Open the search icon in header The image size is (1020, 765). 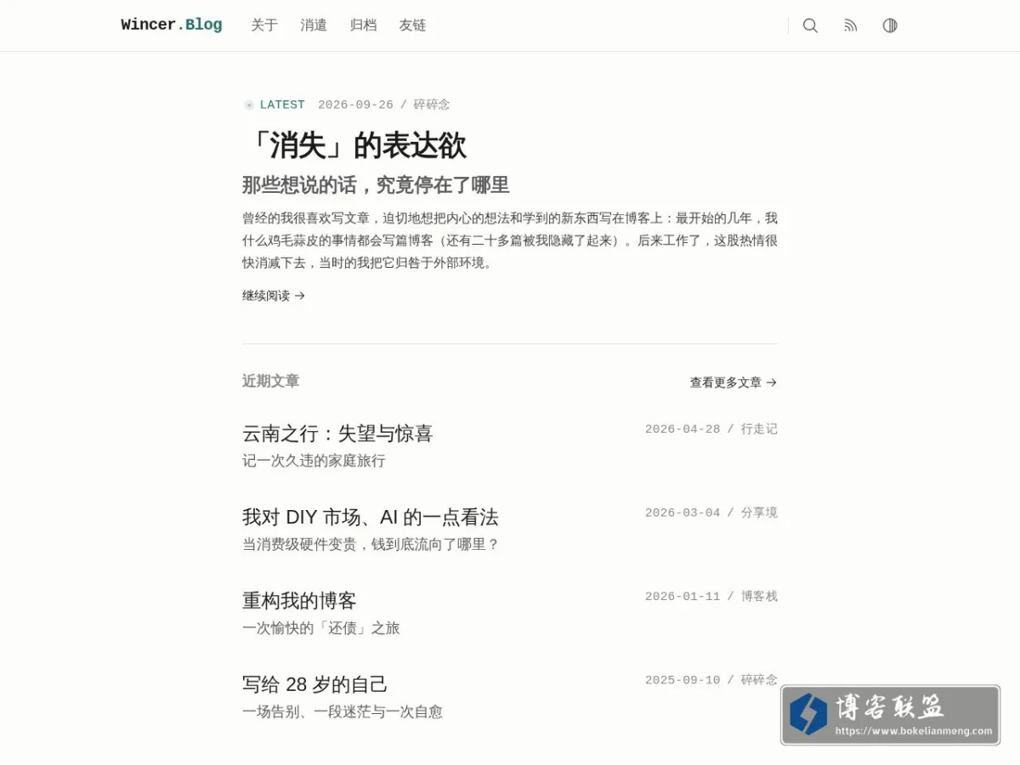point(810,25)
